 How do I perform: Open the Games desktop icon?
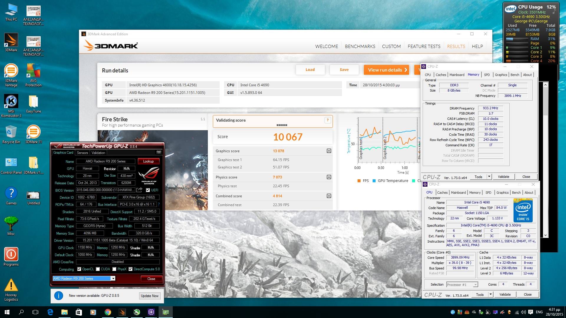pyautogui.click(x=11, y=196)
